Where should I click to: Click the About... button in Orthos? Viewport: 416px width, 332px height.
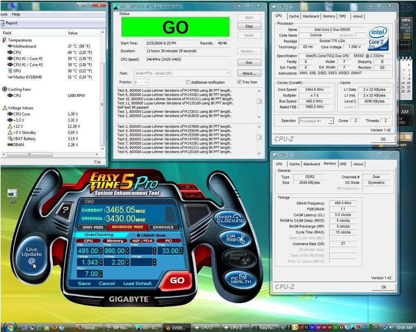coord(249,73)
